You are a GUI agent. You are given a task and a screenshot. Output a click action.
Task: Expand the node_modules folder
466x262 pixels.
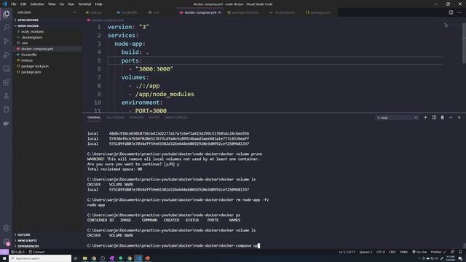(x=32, y=31)
